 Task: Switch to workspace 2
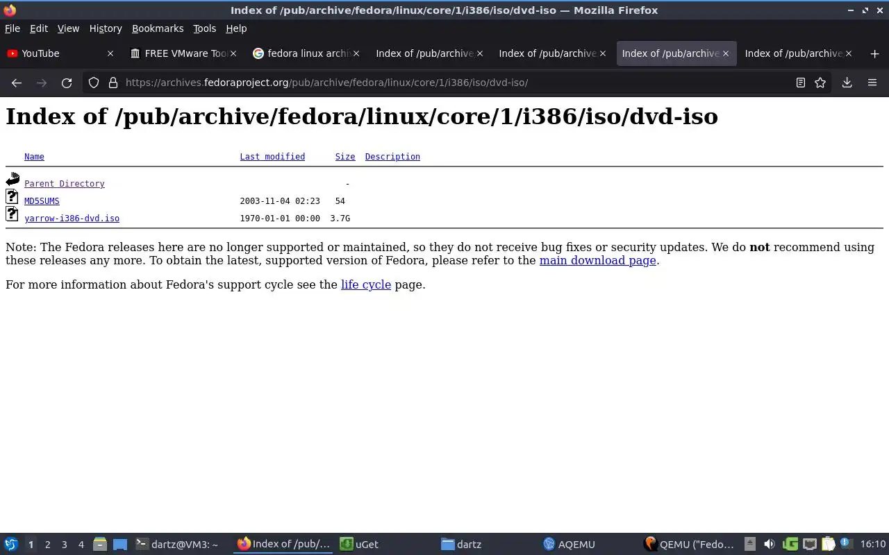click(47, 545)
